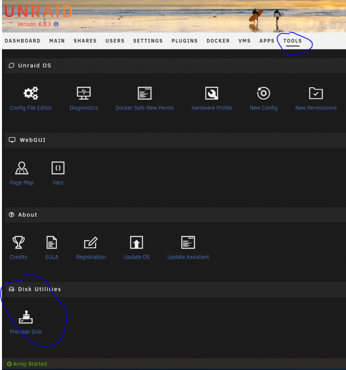The width and height of the screenshot is (346, 370).
Task: Click the Version: 6.8.3 text
Action: click(34, 24)
